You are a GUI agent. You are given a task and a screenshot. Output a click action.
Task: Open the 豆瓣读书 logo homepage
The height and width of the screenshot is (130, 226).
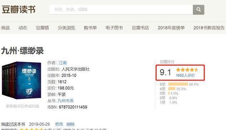point(19,10)
